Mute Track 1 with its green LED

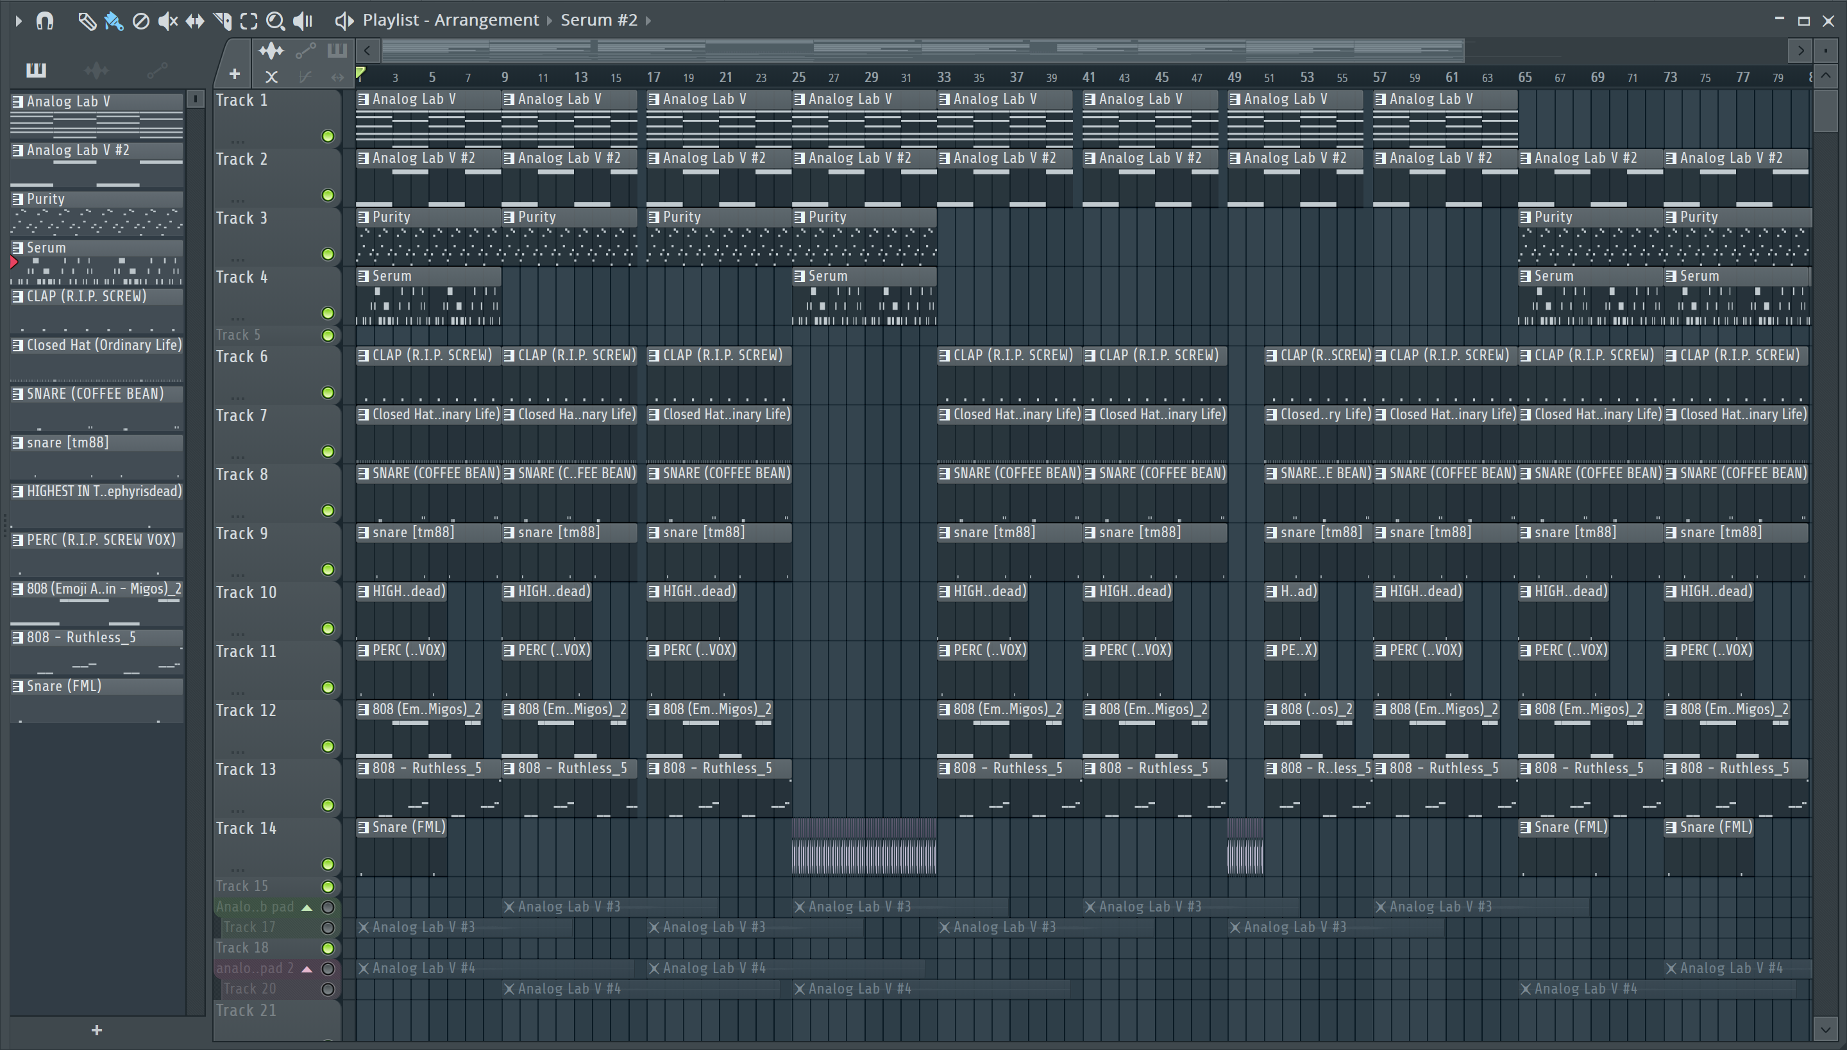coord(328,137)
